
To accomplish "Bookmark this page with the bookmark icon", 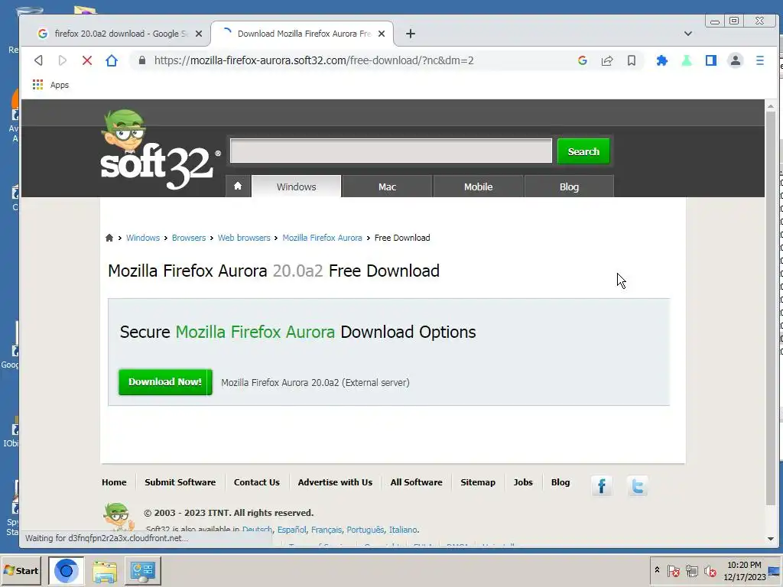I will [x=631, y=60].
